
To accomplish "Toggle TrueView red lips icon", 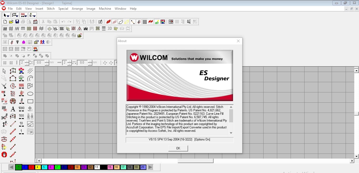I will coord(108,22).
